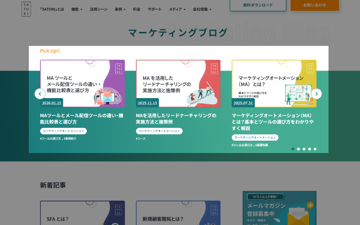The width and height of the screenshot is (360, 225).
Task: Open the 「SATORI」とは menu item
Action: (x=52, y=9)
